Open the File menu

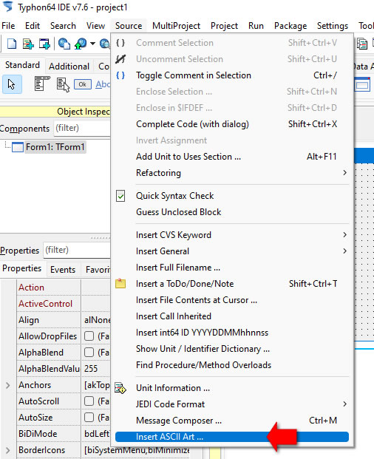(8, 26)
